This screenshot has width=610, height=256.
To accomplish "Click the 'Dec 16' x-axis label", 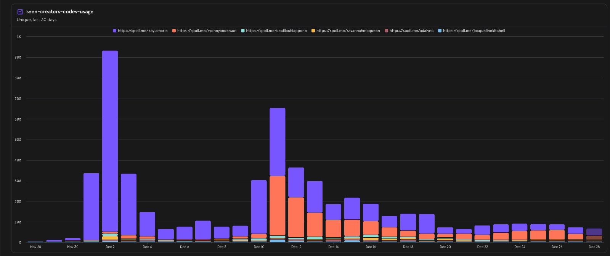I will point(371,247).
